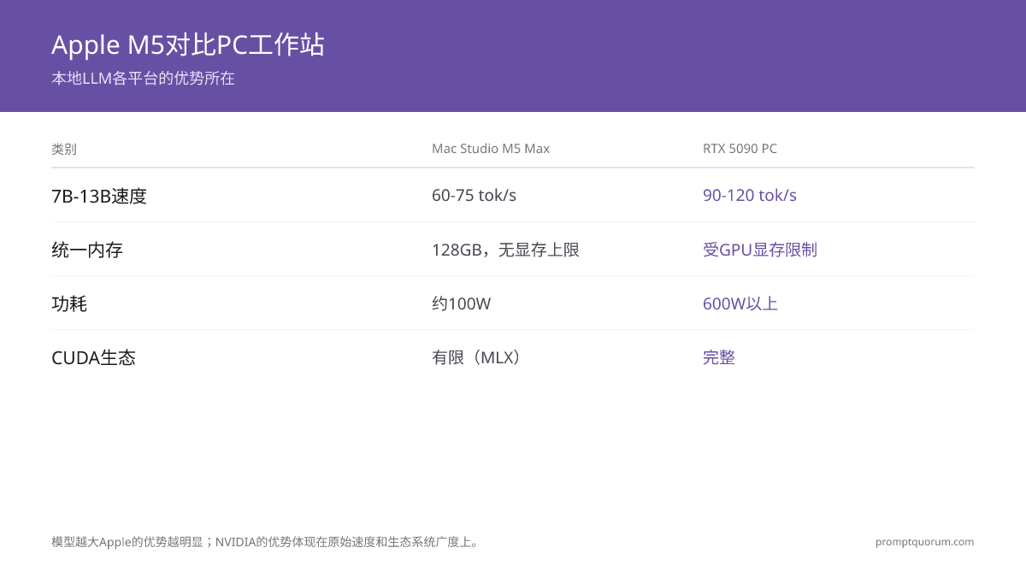Click the cell '60-75 tok/s'
The height and width of the screenshot is (577, 1026).
474,195
